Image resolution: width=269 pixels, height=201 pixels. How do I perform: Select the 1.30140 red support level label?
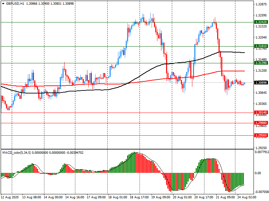(x=261, y=113)
